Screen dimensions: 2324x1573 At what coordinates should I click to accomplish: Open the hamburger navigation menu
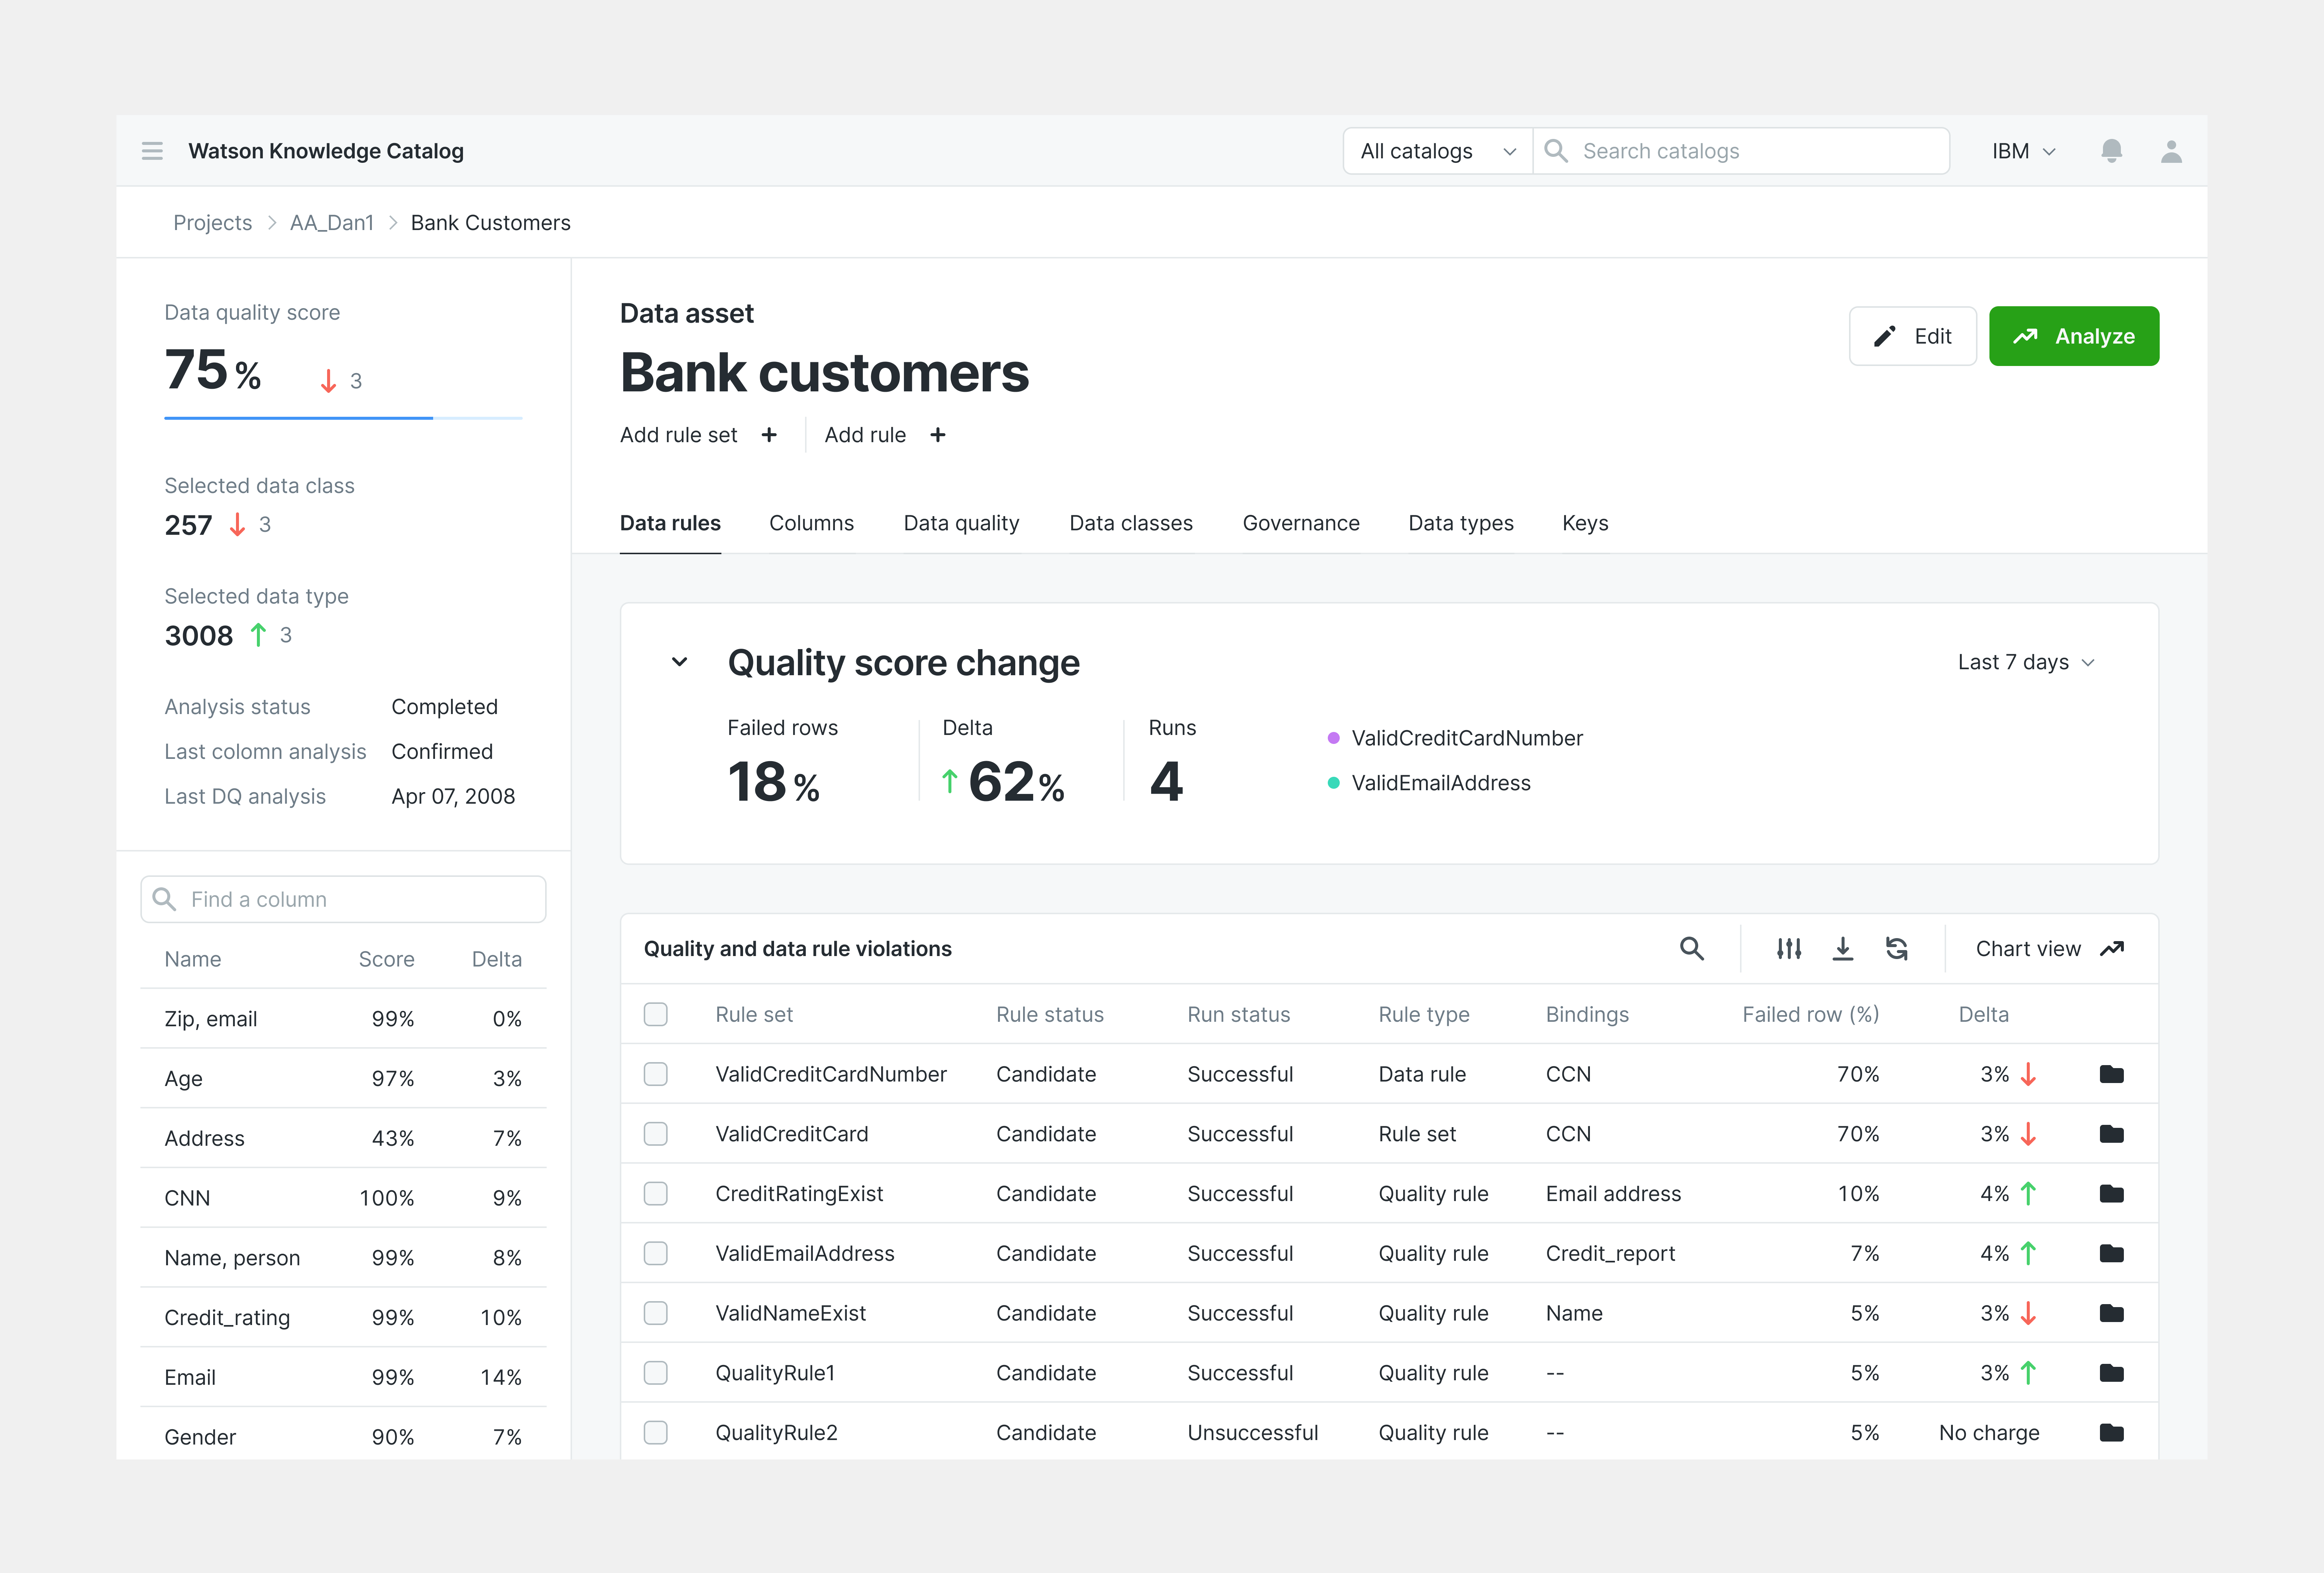point(152,151)
